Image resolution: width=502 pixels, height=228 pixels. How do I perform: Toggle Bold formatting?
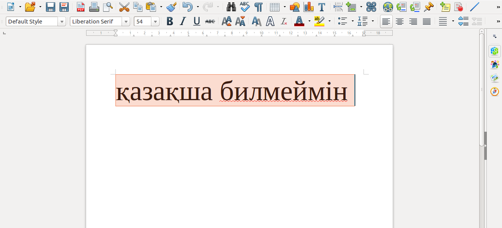pos(170,22)
